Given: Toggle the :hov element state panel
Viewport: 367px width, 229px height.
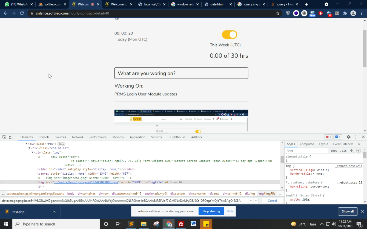Looking at the screenshot, I should tap(334, 151).
